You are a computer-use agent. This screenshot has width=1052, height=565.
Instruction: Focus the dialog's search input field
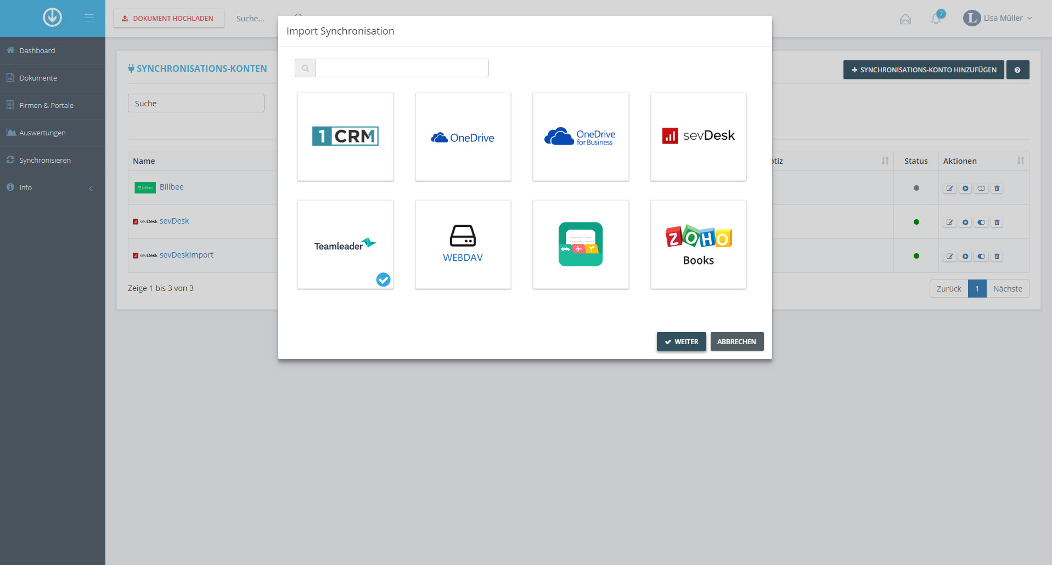coord(402,68)
